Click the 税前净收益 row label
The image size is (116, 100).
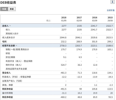tap(7, 89)
